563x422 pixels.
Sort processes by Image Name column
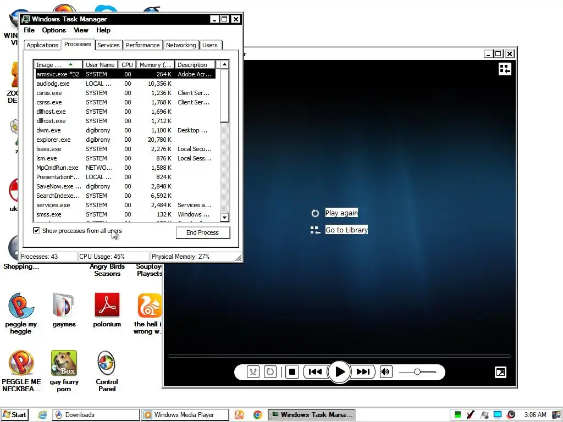(58, 65)
